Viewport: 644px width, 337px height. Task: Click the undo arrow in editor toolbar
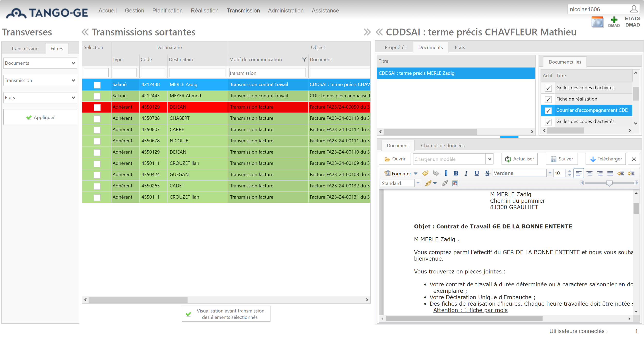(425, 173)
